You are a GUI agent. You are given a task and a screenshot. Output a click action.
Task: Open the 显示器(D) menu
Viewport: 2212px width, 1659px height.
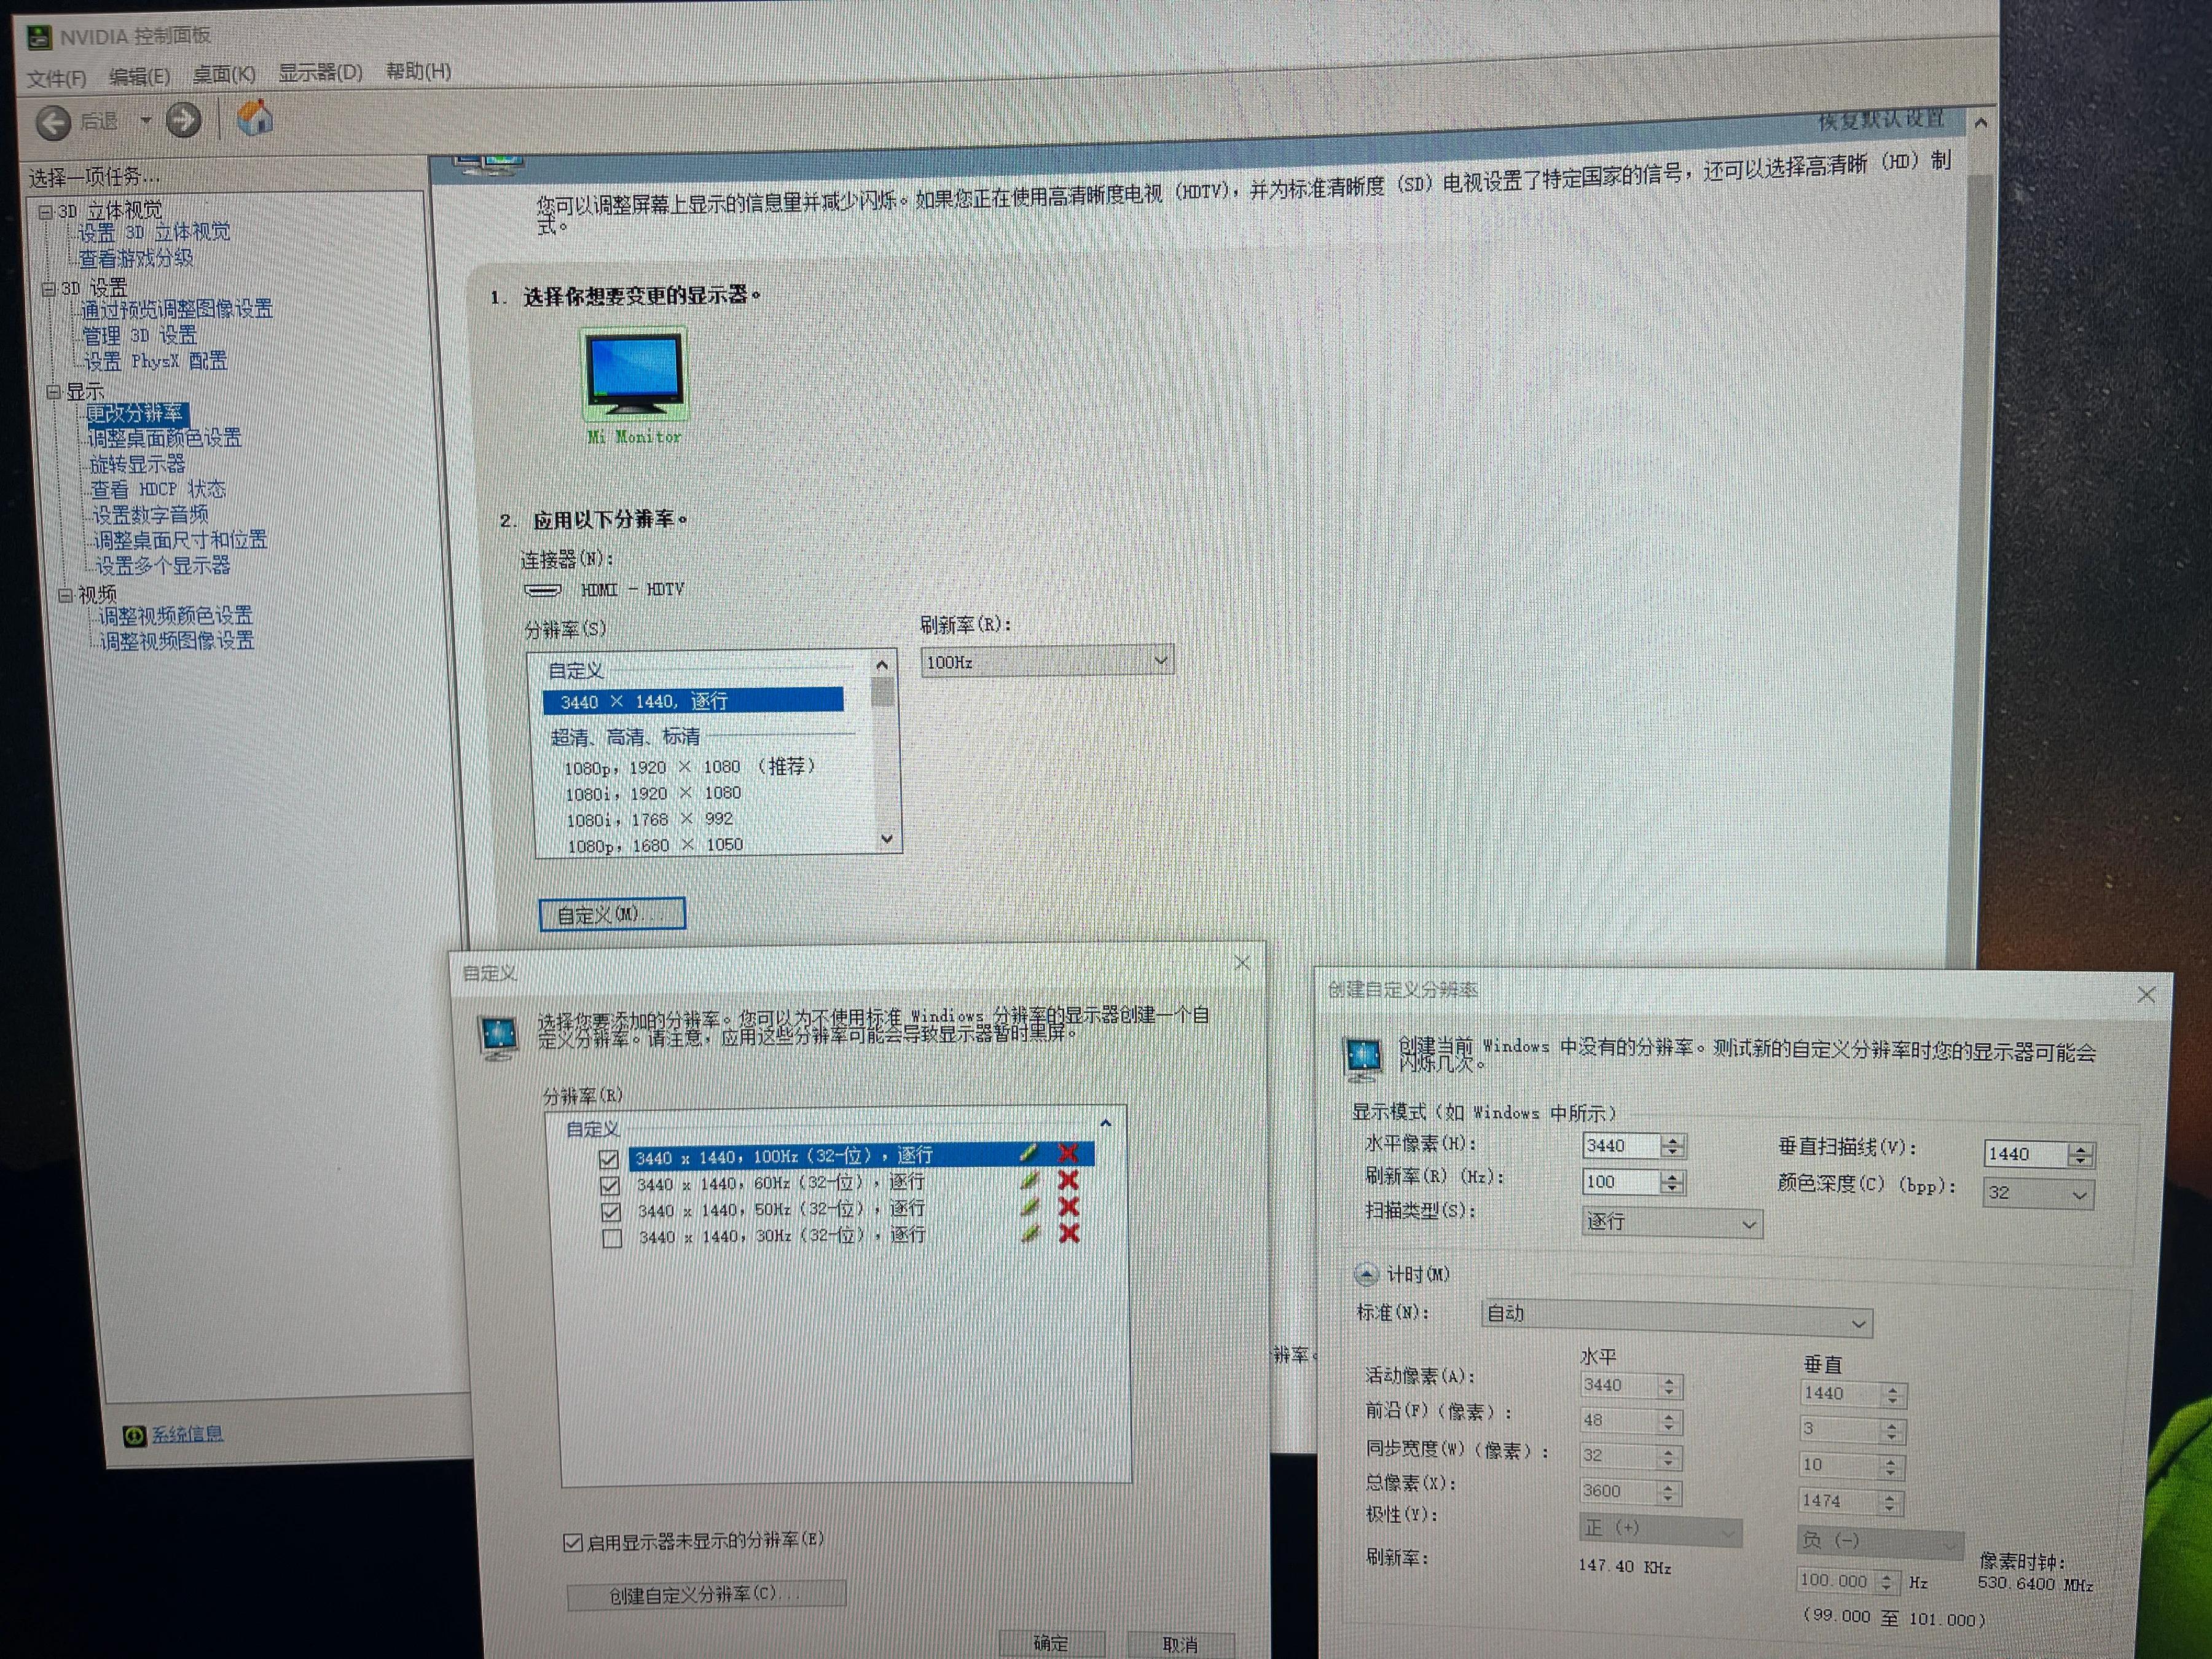[320, 73]
